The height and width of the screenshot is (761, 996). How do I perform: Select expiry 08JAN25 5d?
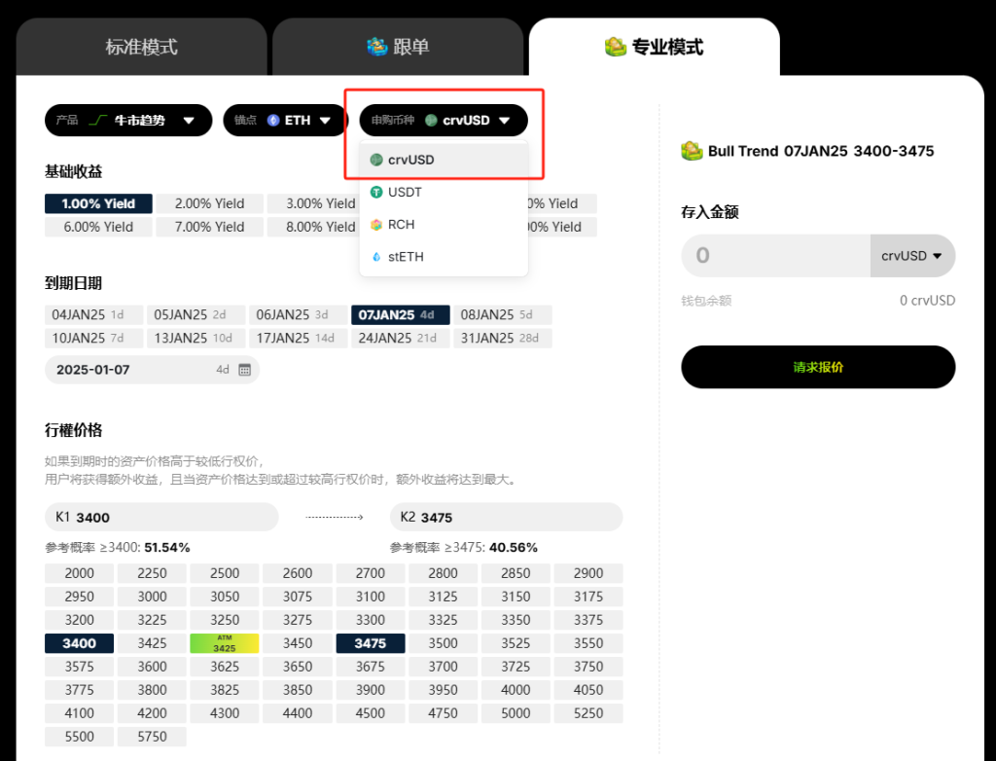[503, 314]
